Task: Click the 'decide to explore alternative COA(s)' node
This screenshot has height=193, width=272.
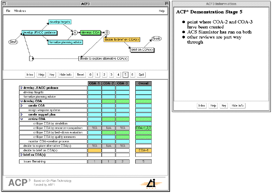Action: coord(103,58)
